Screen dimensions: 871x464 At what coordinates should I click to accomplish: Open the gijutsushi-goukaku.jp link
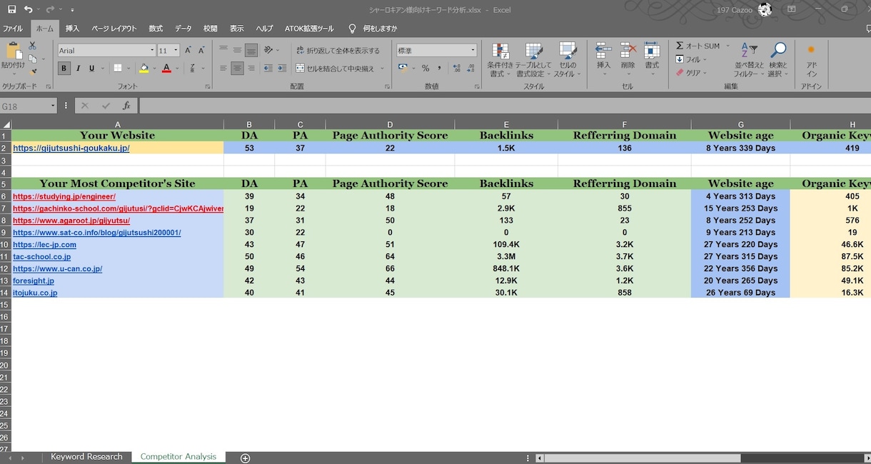click(71, 148)
